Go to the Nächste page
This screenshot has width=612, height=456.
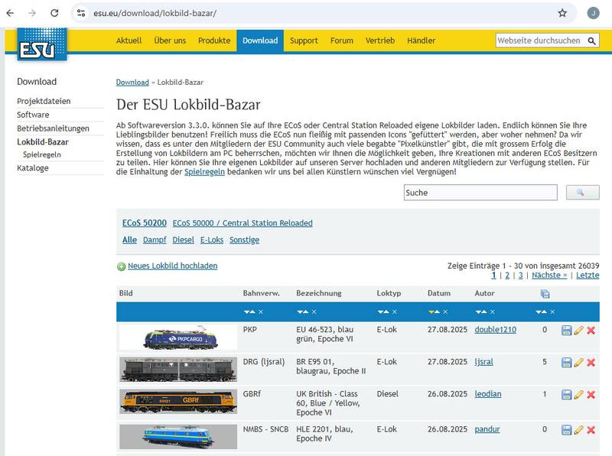[549, 275]
